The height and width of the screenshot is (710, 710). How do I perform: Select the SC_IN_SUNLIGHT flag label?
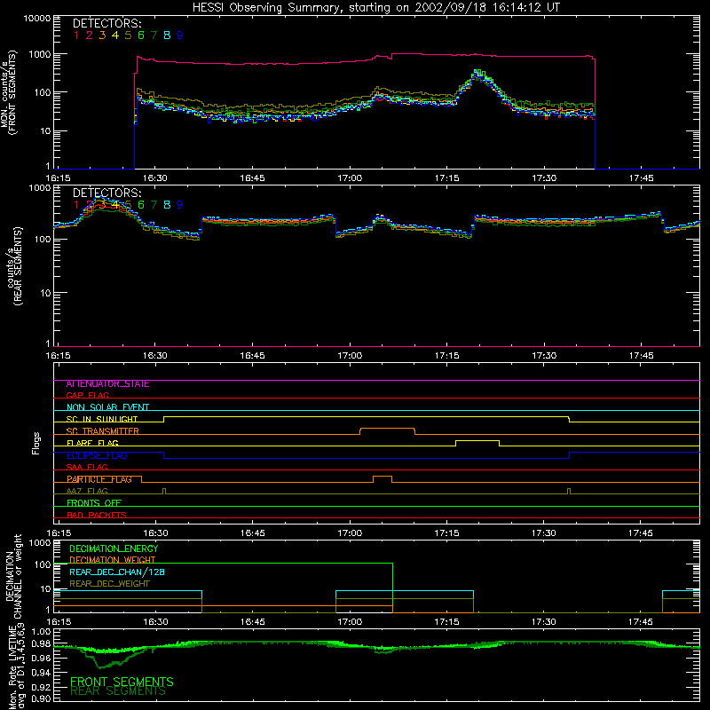[x=102, y=419]
